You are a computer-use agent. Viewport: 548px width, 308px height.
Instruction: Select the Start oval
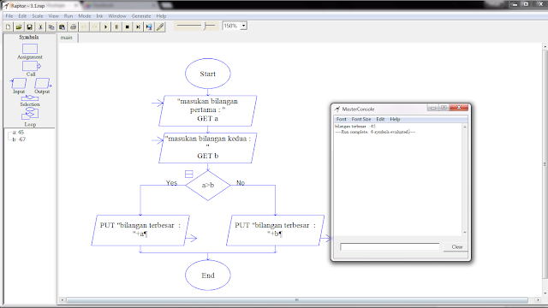(x=208, y=74)
